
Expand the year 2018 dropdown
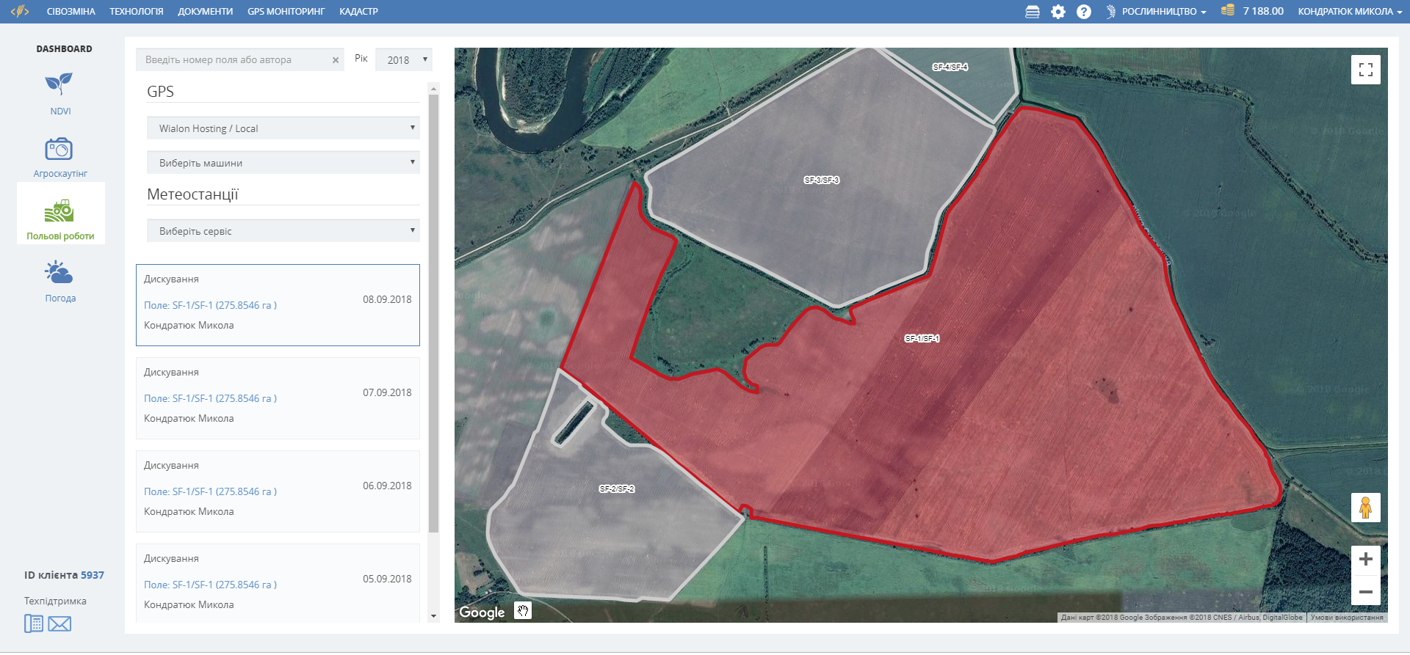404,60
